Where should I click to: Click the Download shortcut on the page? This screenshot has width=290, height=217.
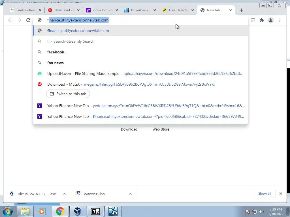[129, 129]
